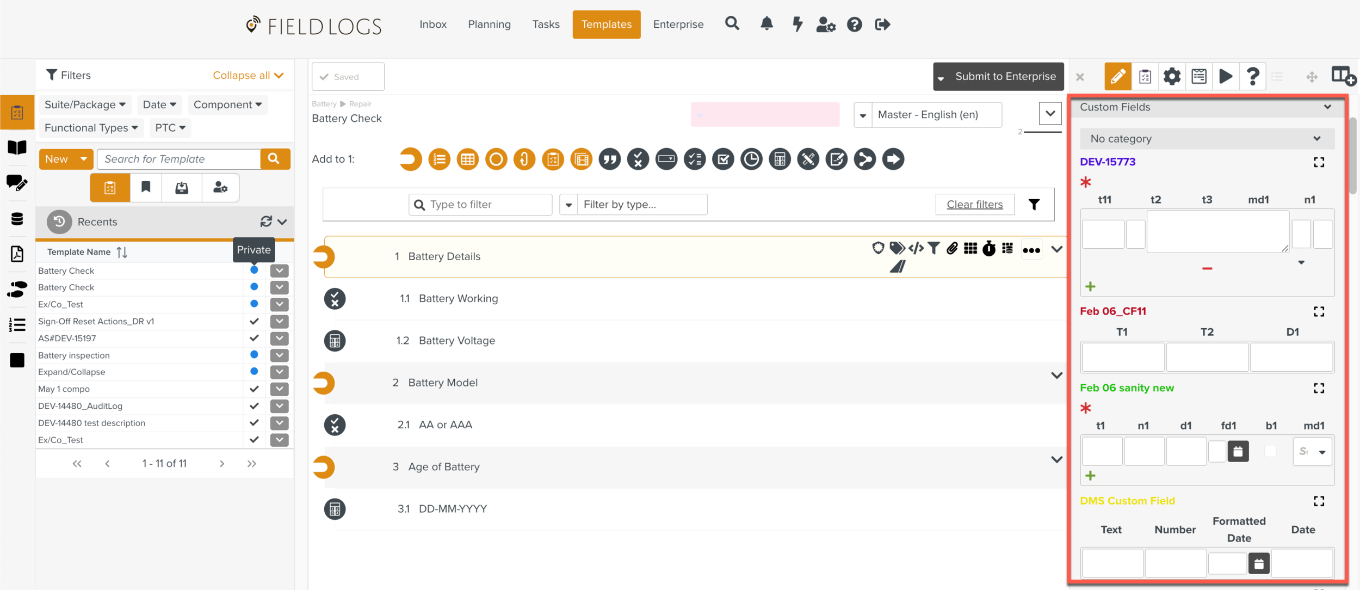This screenshot has width=1360, height=590.
Task: Click the pencil edit icon in right toolbar
Action: 1117,76
